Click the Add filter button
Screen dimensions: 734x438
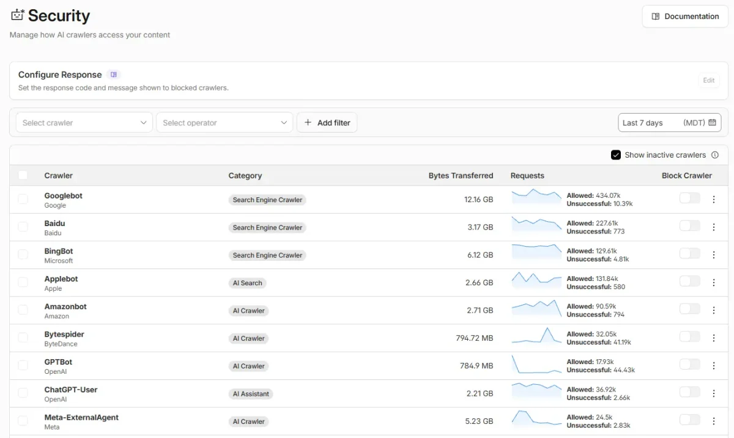tap(327, 123)
